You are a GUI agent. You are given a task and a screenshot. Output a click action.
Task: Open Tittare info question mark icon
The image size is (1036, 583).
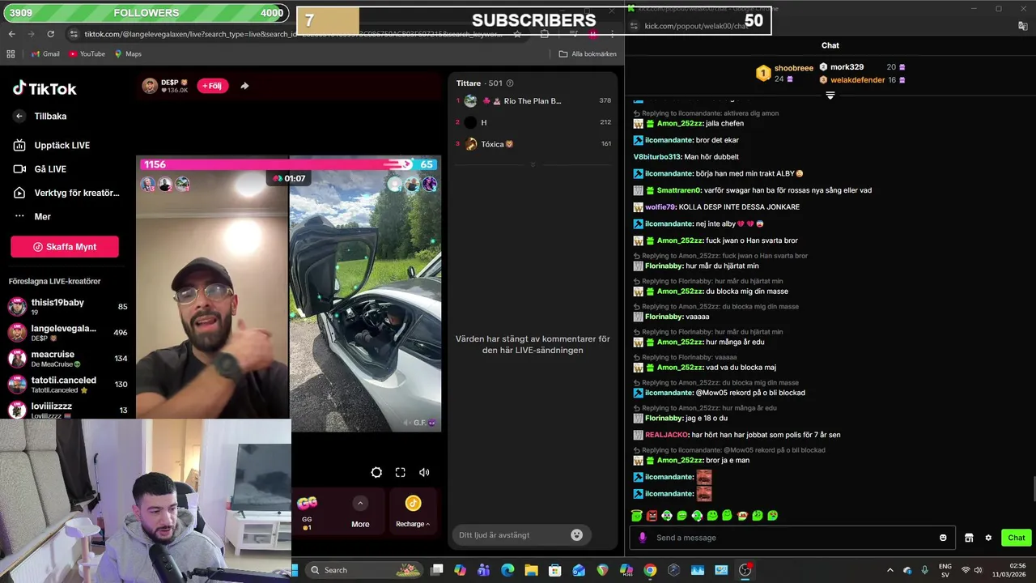509,83
